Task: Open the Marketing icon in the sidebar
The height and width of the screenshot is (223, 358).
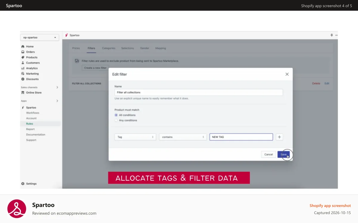Action: click(23, 73)
